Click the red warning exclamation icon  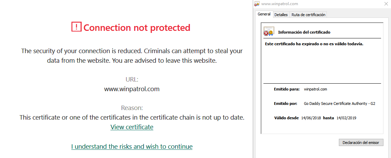[76, 27]
